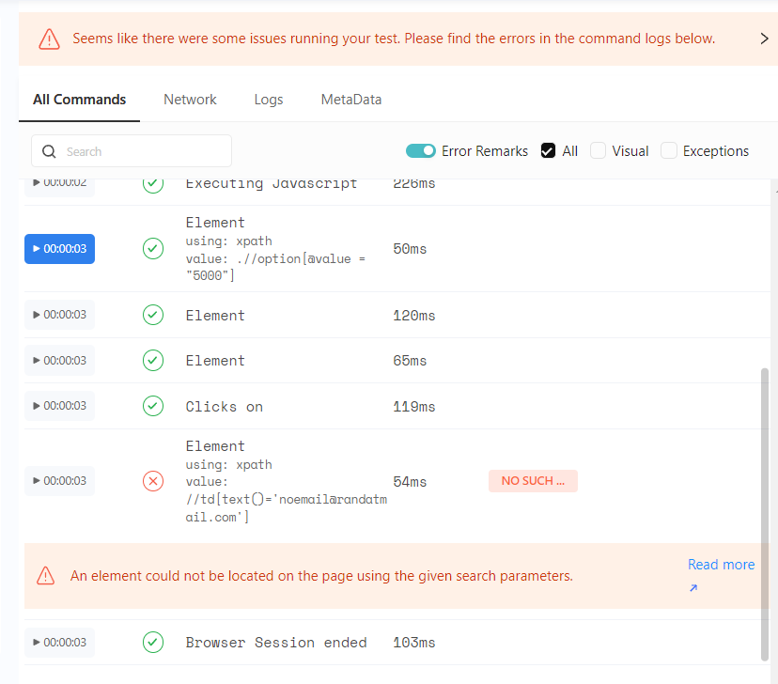
Task: Click the search magnifier icon
Action: tap(48, 150)
